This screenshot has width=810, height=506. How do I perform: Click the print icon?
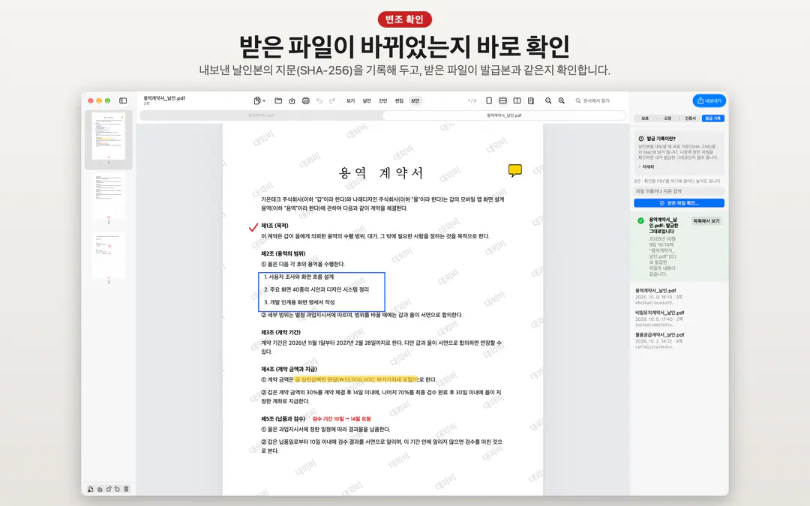pos(306,100)
